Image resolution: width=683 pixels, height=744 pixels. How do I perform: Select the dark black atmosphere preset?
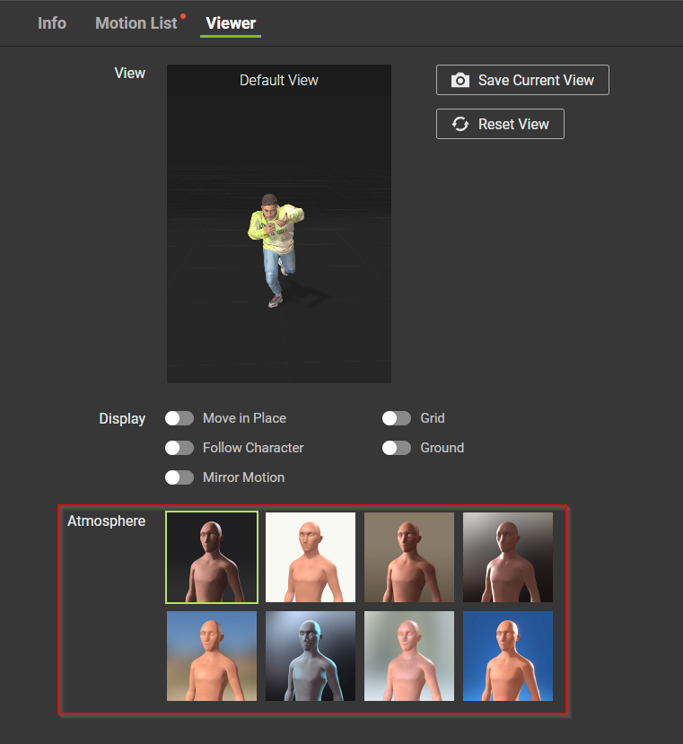coord(212,557)
